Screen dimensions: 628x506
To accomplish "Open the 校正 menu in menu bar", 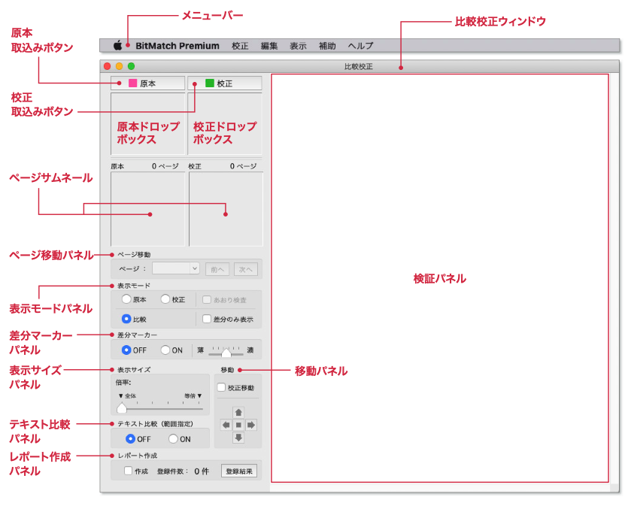I will [240, 46].
